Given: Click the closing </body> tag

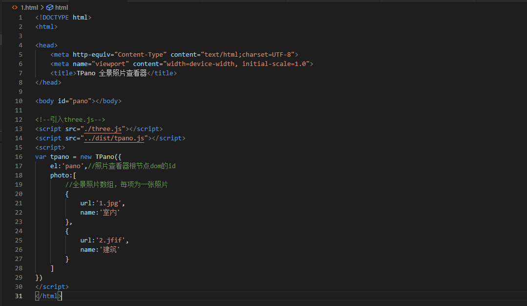Looking at the screenshot, I should tap(108, 101).
